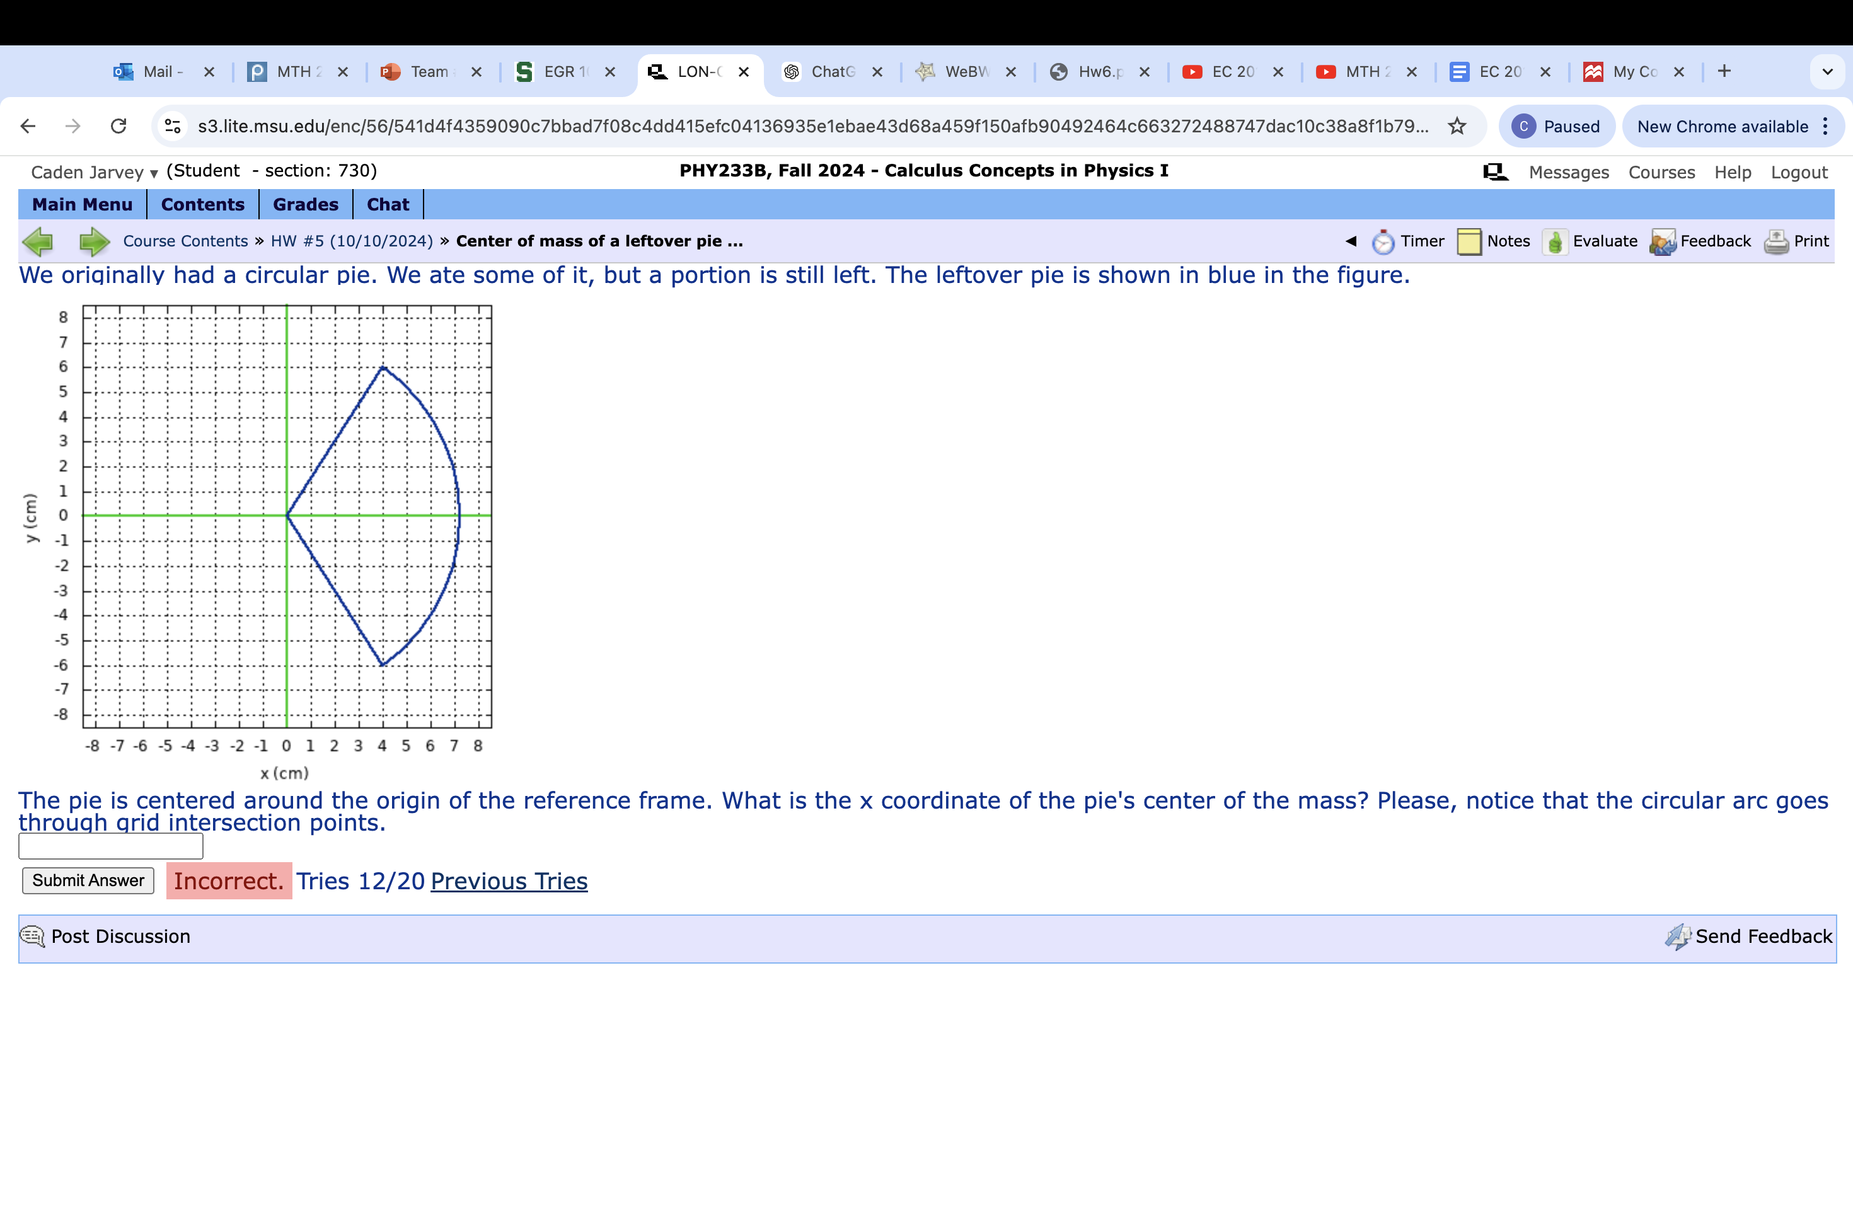The width and height of the screenshot is (1853, 1205).
Task: Close the Mail tab
Action: pyautogui.click(x=209, y=72)
